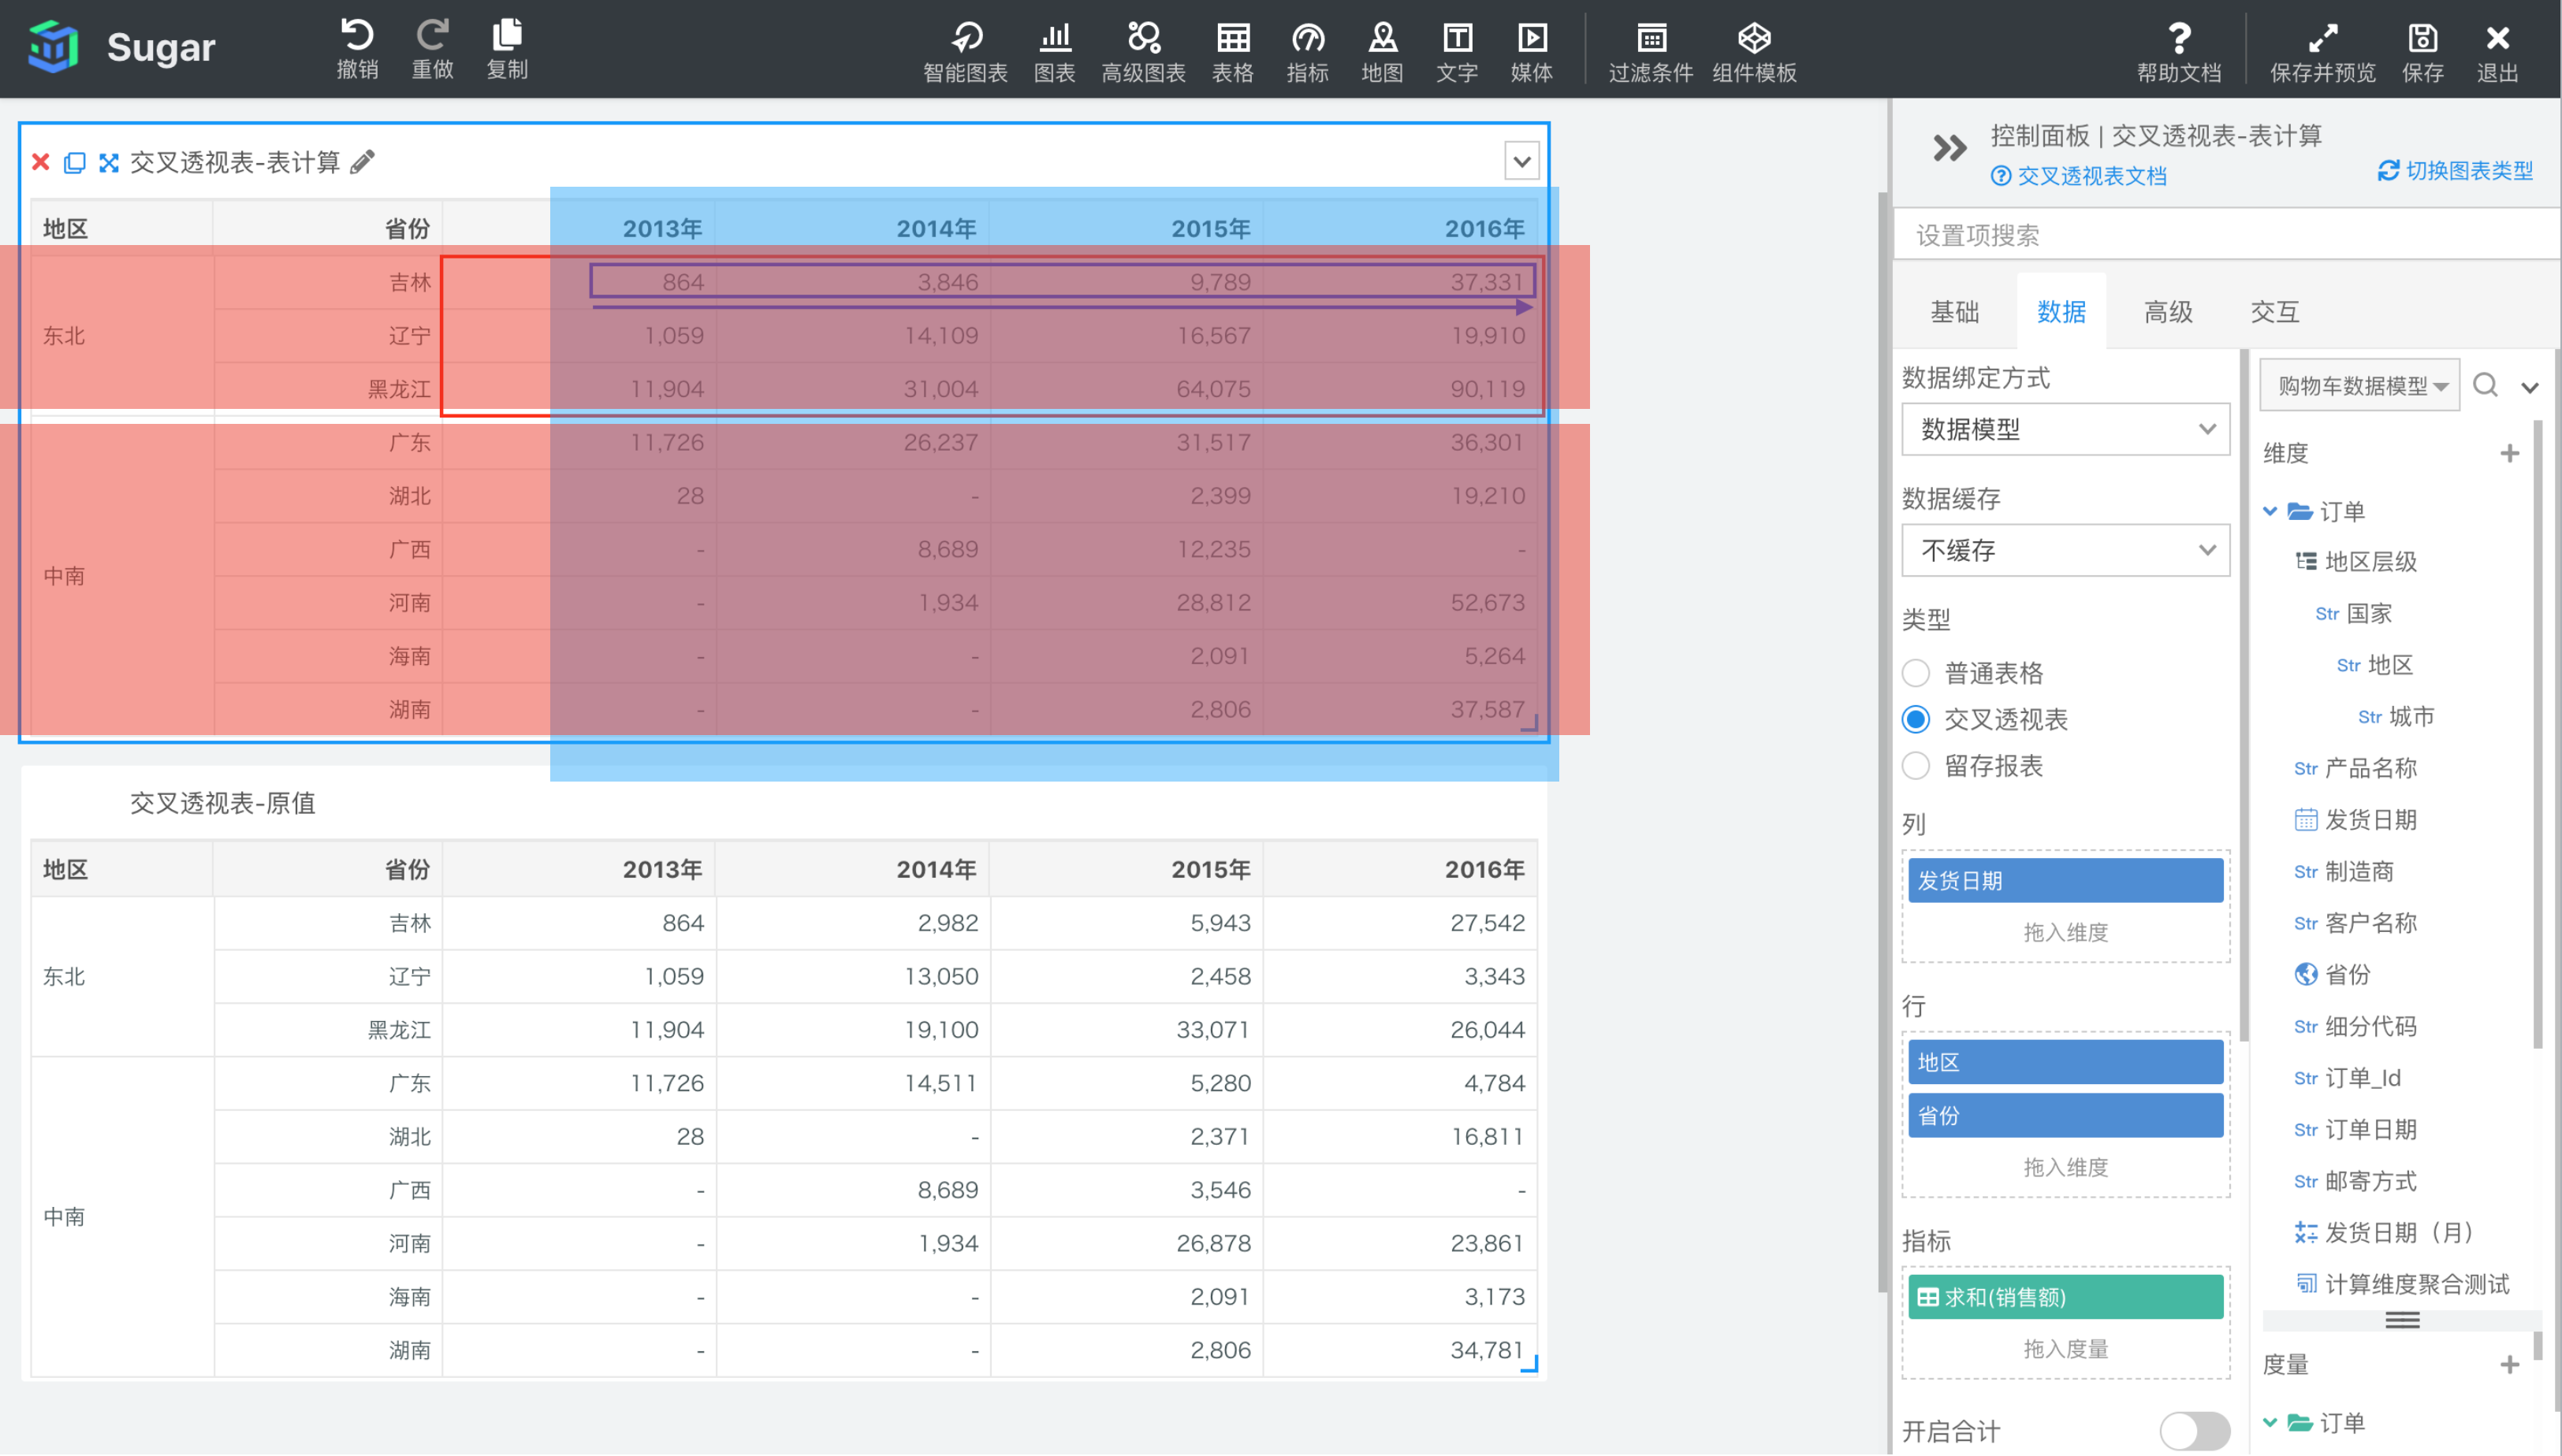Image resolution: width=2562 pixels, height=1456 pixels.
Task: Collapse the 订单 dimension folder
Action: (x=2270, y=511)
